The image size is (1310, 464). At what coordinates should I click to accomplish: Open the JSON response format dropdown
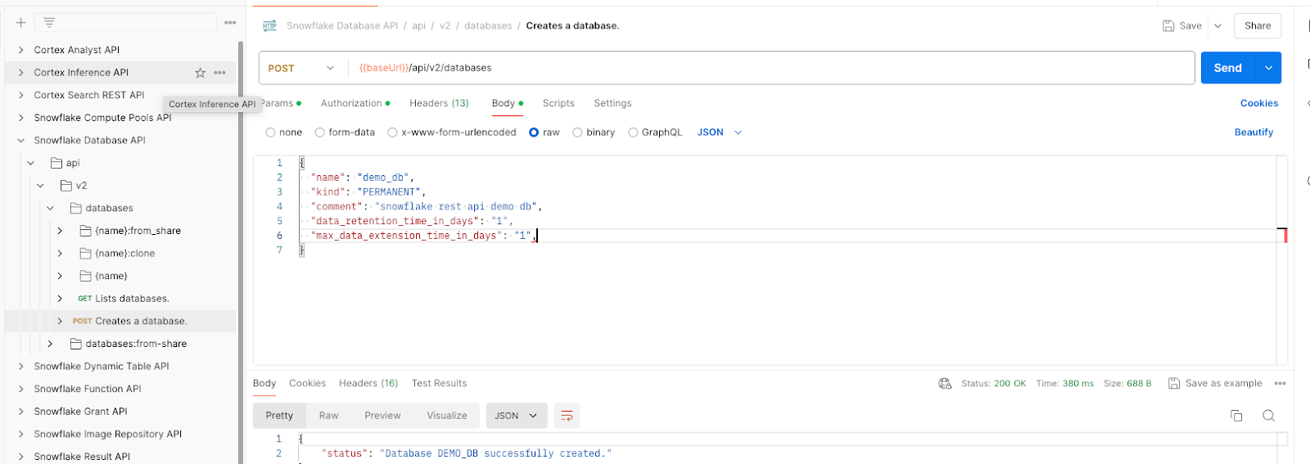coord(516,416)
